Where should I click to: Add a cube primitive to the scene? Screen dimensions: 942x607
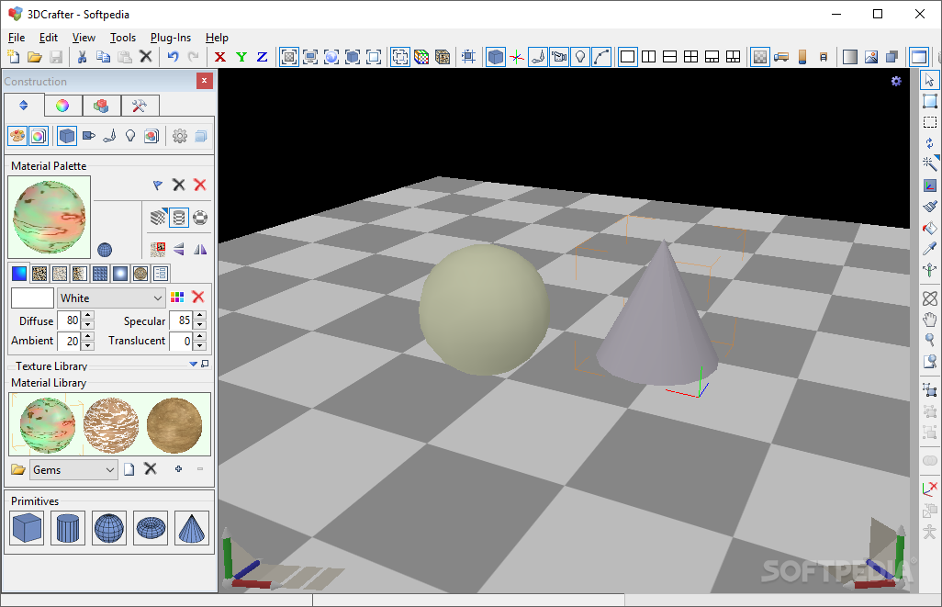(27, 528)
